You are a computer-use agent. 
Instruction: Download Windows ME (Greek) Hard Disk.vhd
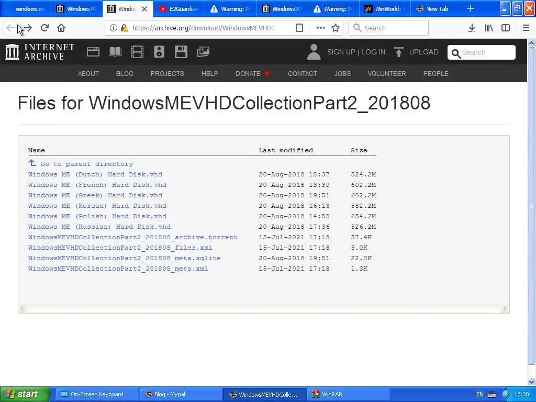click(x=95, y=196)
